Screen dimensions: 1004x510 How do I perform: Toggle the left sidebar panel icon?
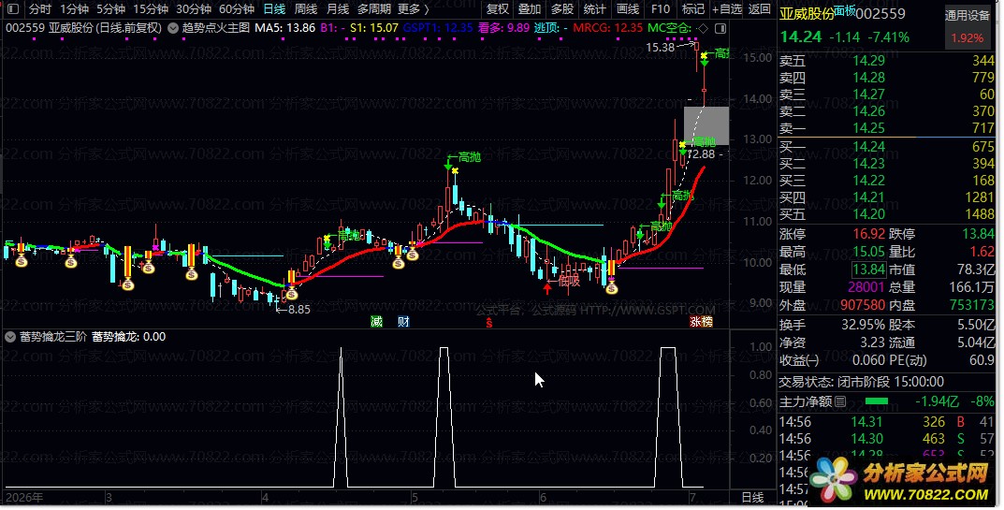[13, 9]
